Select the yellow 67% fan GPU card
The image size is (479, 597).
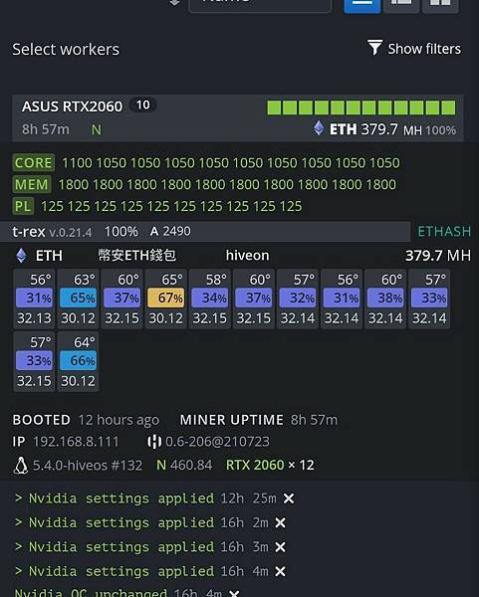click(165, 298)
